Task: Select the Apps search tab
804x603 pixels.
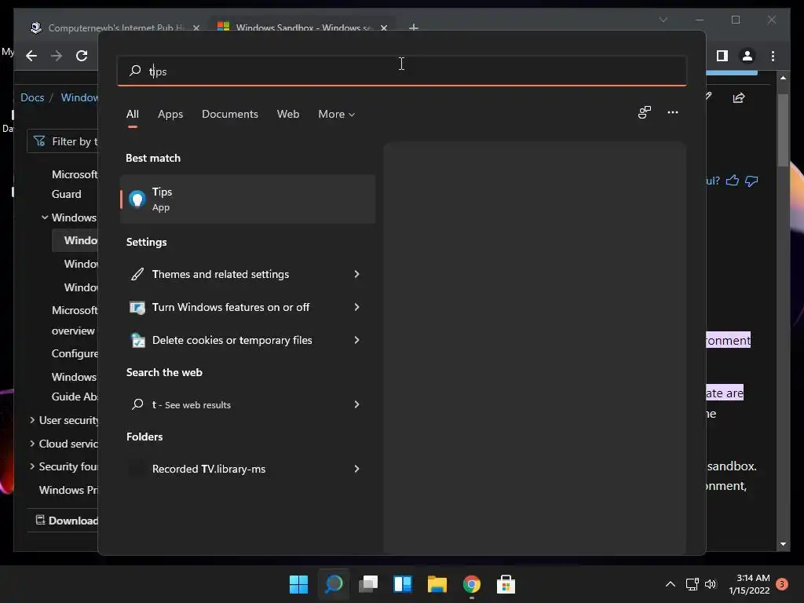Action: click(x=170, y=115)
